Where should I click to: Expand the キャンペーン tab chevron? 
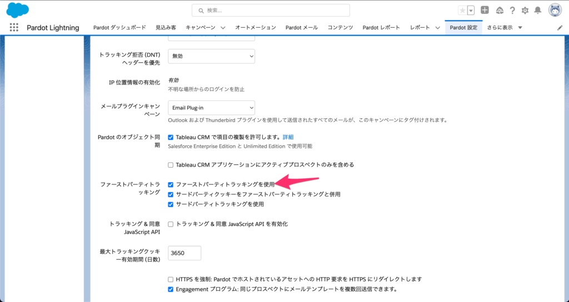pyautogui.click(x=223, y=28)
